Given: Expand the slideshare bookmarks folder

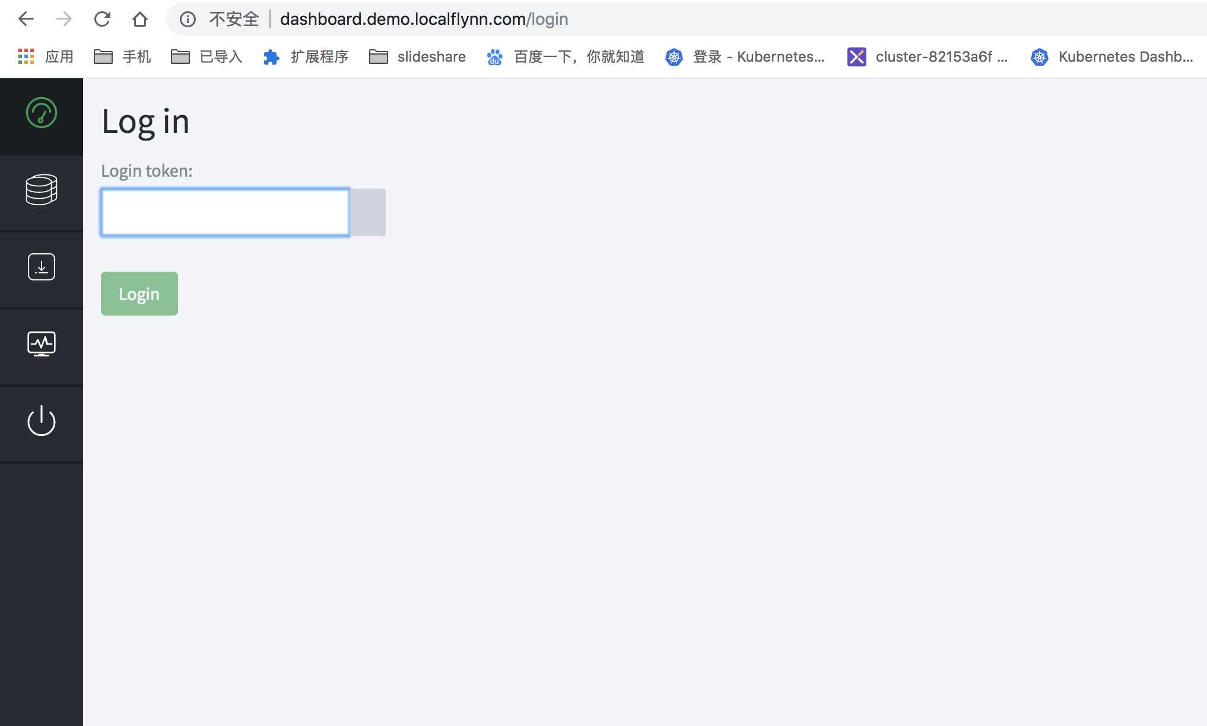Looking at the screenshot, I should coord(418,57).
